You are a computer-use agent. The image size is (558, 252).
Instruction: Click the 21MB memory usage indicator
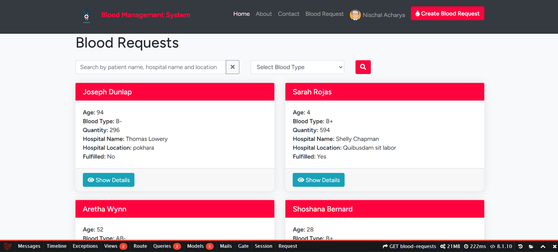[450, 246]
